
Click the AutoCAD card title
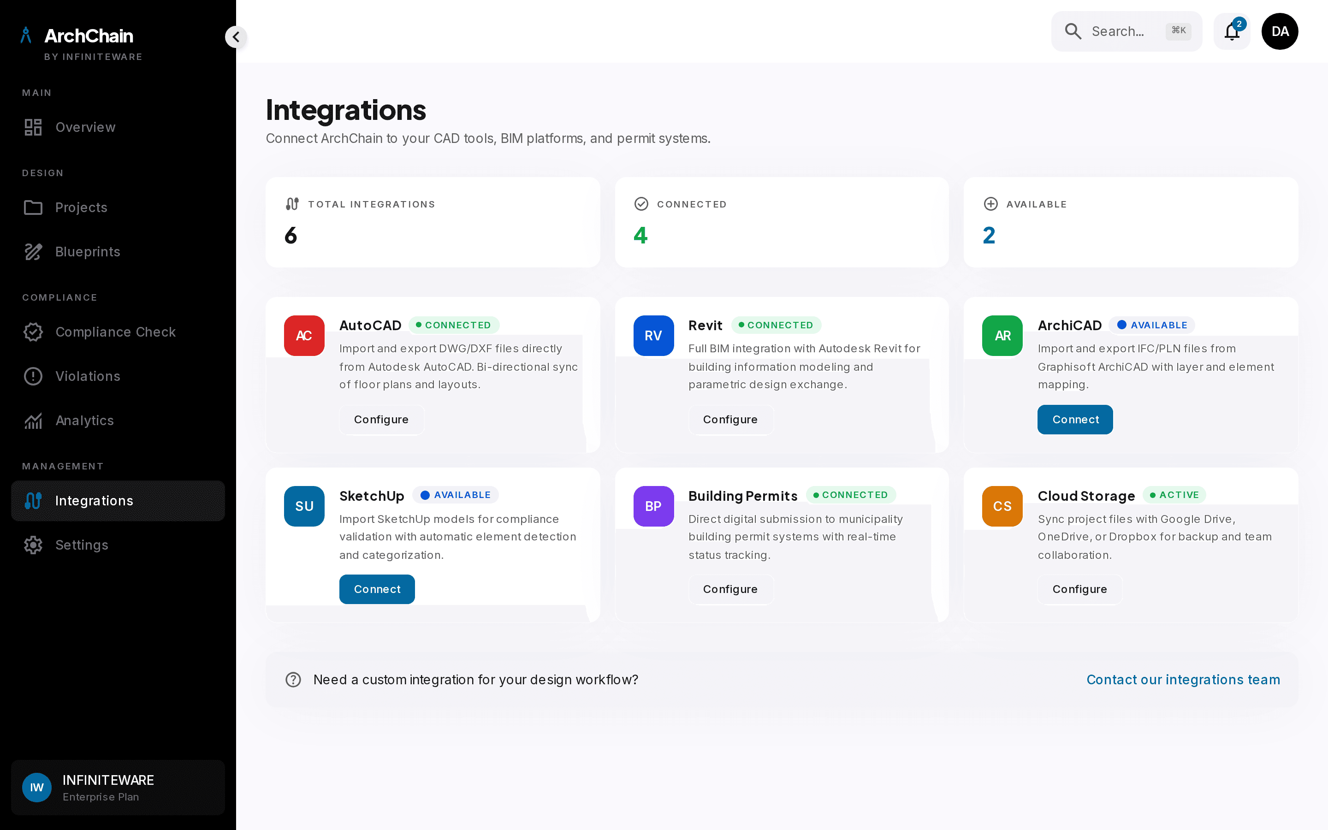[370, 326]
